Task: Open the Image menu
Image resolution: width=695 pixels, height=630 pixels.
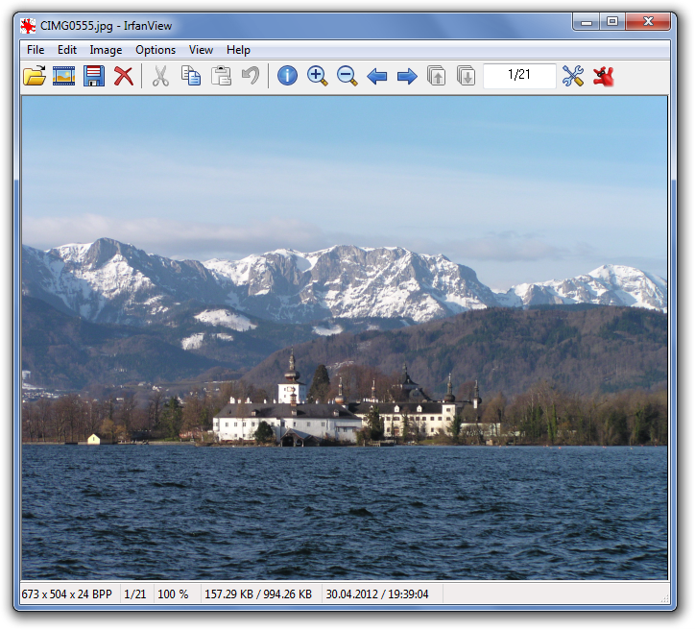Action: [x=106, y=50]
